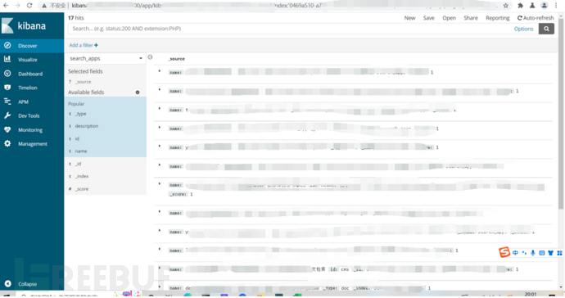
Task: Open Timelion shield icon
Action: 7,88
